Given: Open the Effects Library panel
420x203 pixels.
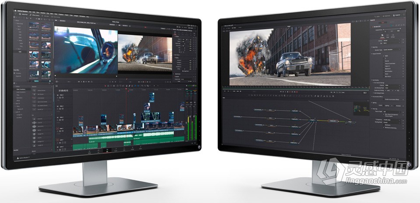Looking at the screenshot, I should [34, 15].
